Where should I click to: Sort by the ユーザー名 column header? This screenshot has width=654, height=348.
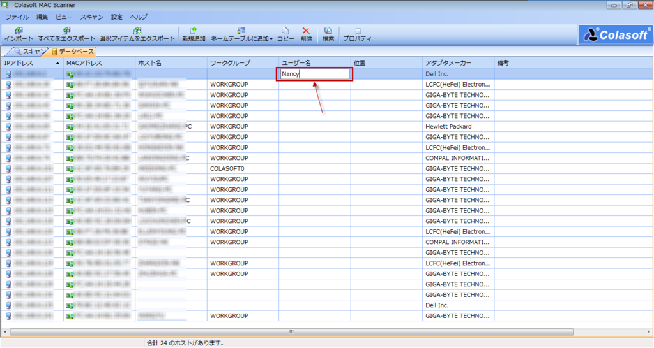[314, 63]
